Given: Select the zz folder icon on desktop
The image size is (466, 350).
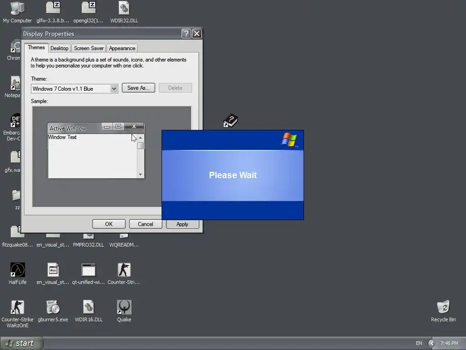Looking at the screenshot, I should [16, 195].
